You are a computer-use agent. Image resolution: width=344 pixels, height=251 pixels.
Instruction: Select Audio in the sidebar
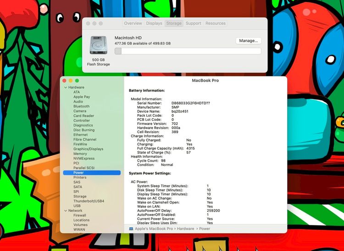(78, 102)
